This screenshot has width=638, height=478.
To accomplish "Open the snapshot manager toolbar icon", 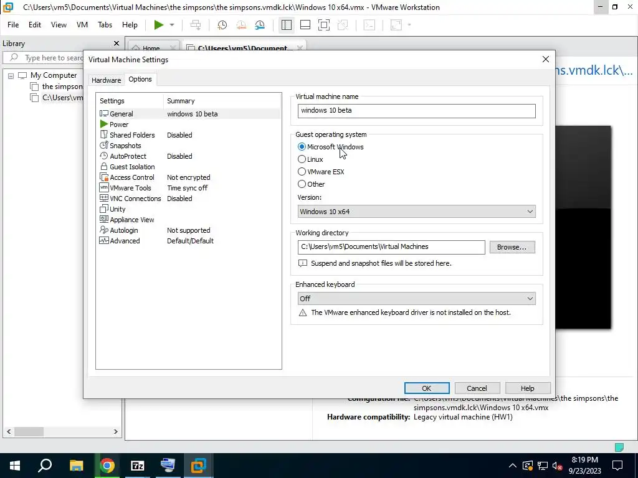I will [x=260, y=25].
